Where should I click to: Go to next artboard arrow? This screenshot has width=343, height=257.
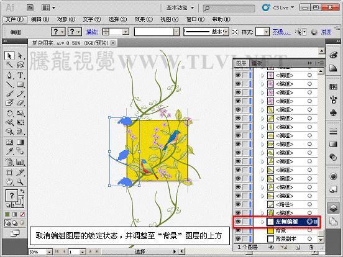pyautogui.click(x=90, y=251)
